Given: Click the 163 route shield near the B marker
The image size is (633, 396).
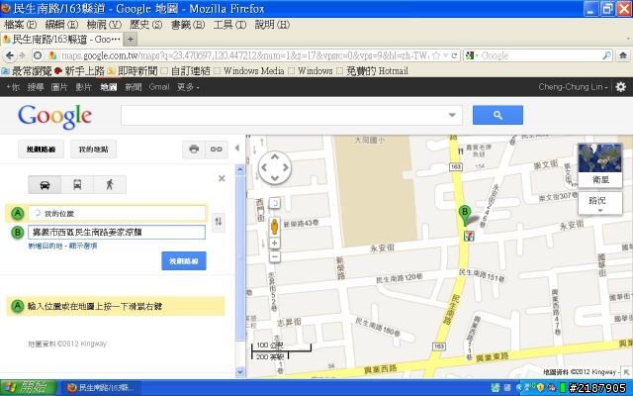Looking at the screenshot, I should pyautogui.click(x=456, y=166).
